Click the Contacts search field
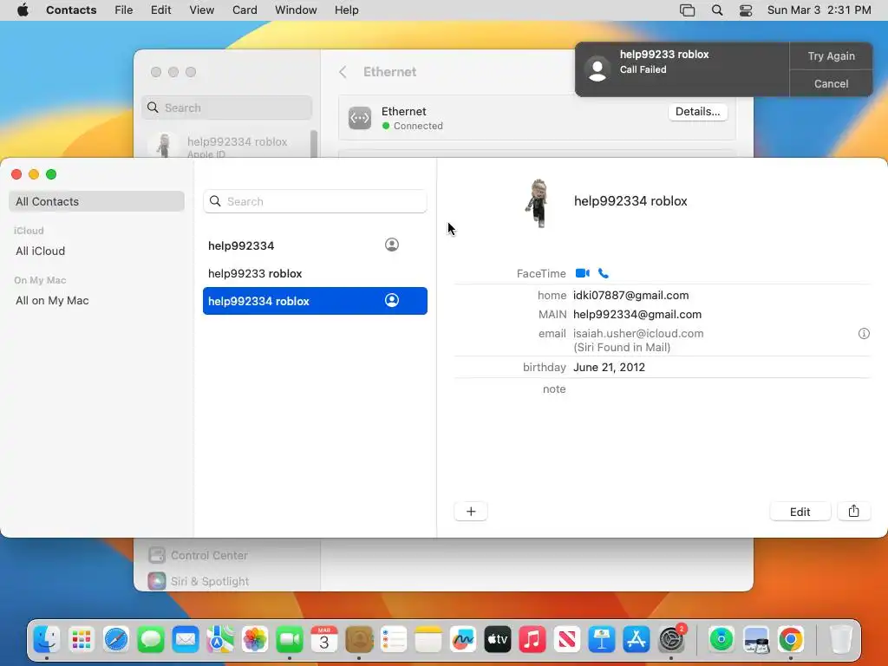888x666 pixels. tap(315, 201)
